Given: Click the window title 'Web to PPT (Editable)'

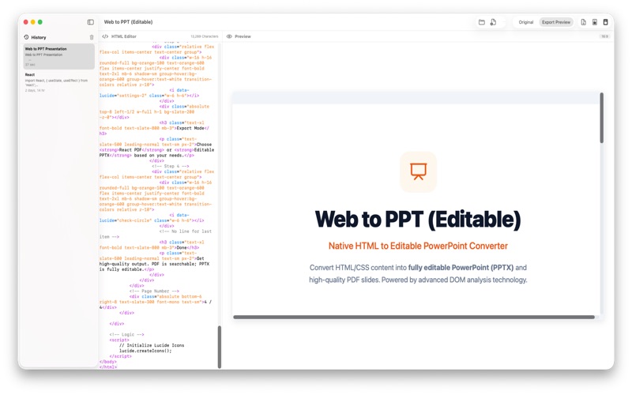Looking at the screenshot, I should point(128,22).
